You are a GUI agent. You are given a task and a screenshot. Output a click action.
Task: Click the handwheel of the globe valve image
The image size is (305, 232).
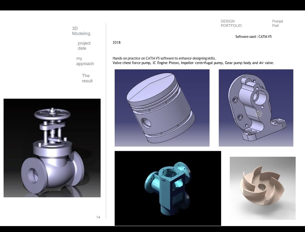point(52,114)
